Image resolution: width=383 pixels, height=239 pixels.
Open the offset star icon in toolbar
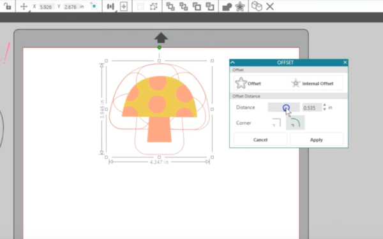click(x=240, y=6)
